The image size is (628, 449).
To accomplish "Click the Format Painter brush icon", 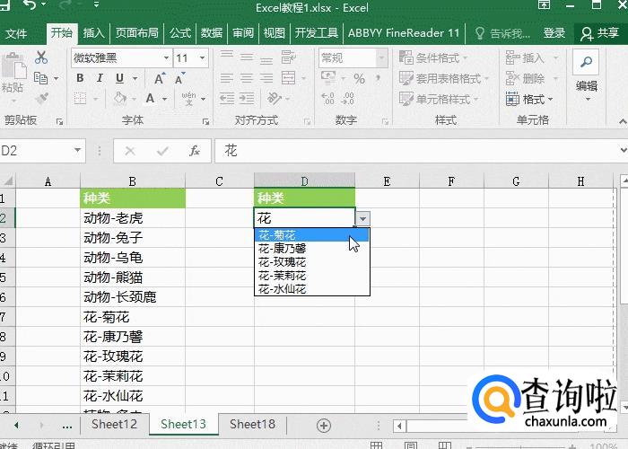I will point(41,99).
